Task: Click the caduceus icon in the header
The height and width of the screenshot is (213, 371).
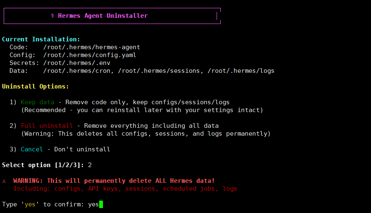Action: point(53,16)
